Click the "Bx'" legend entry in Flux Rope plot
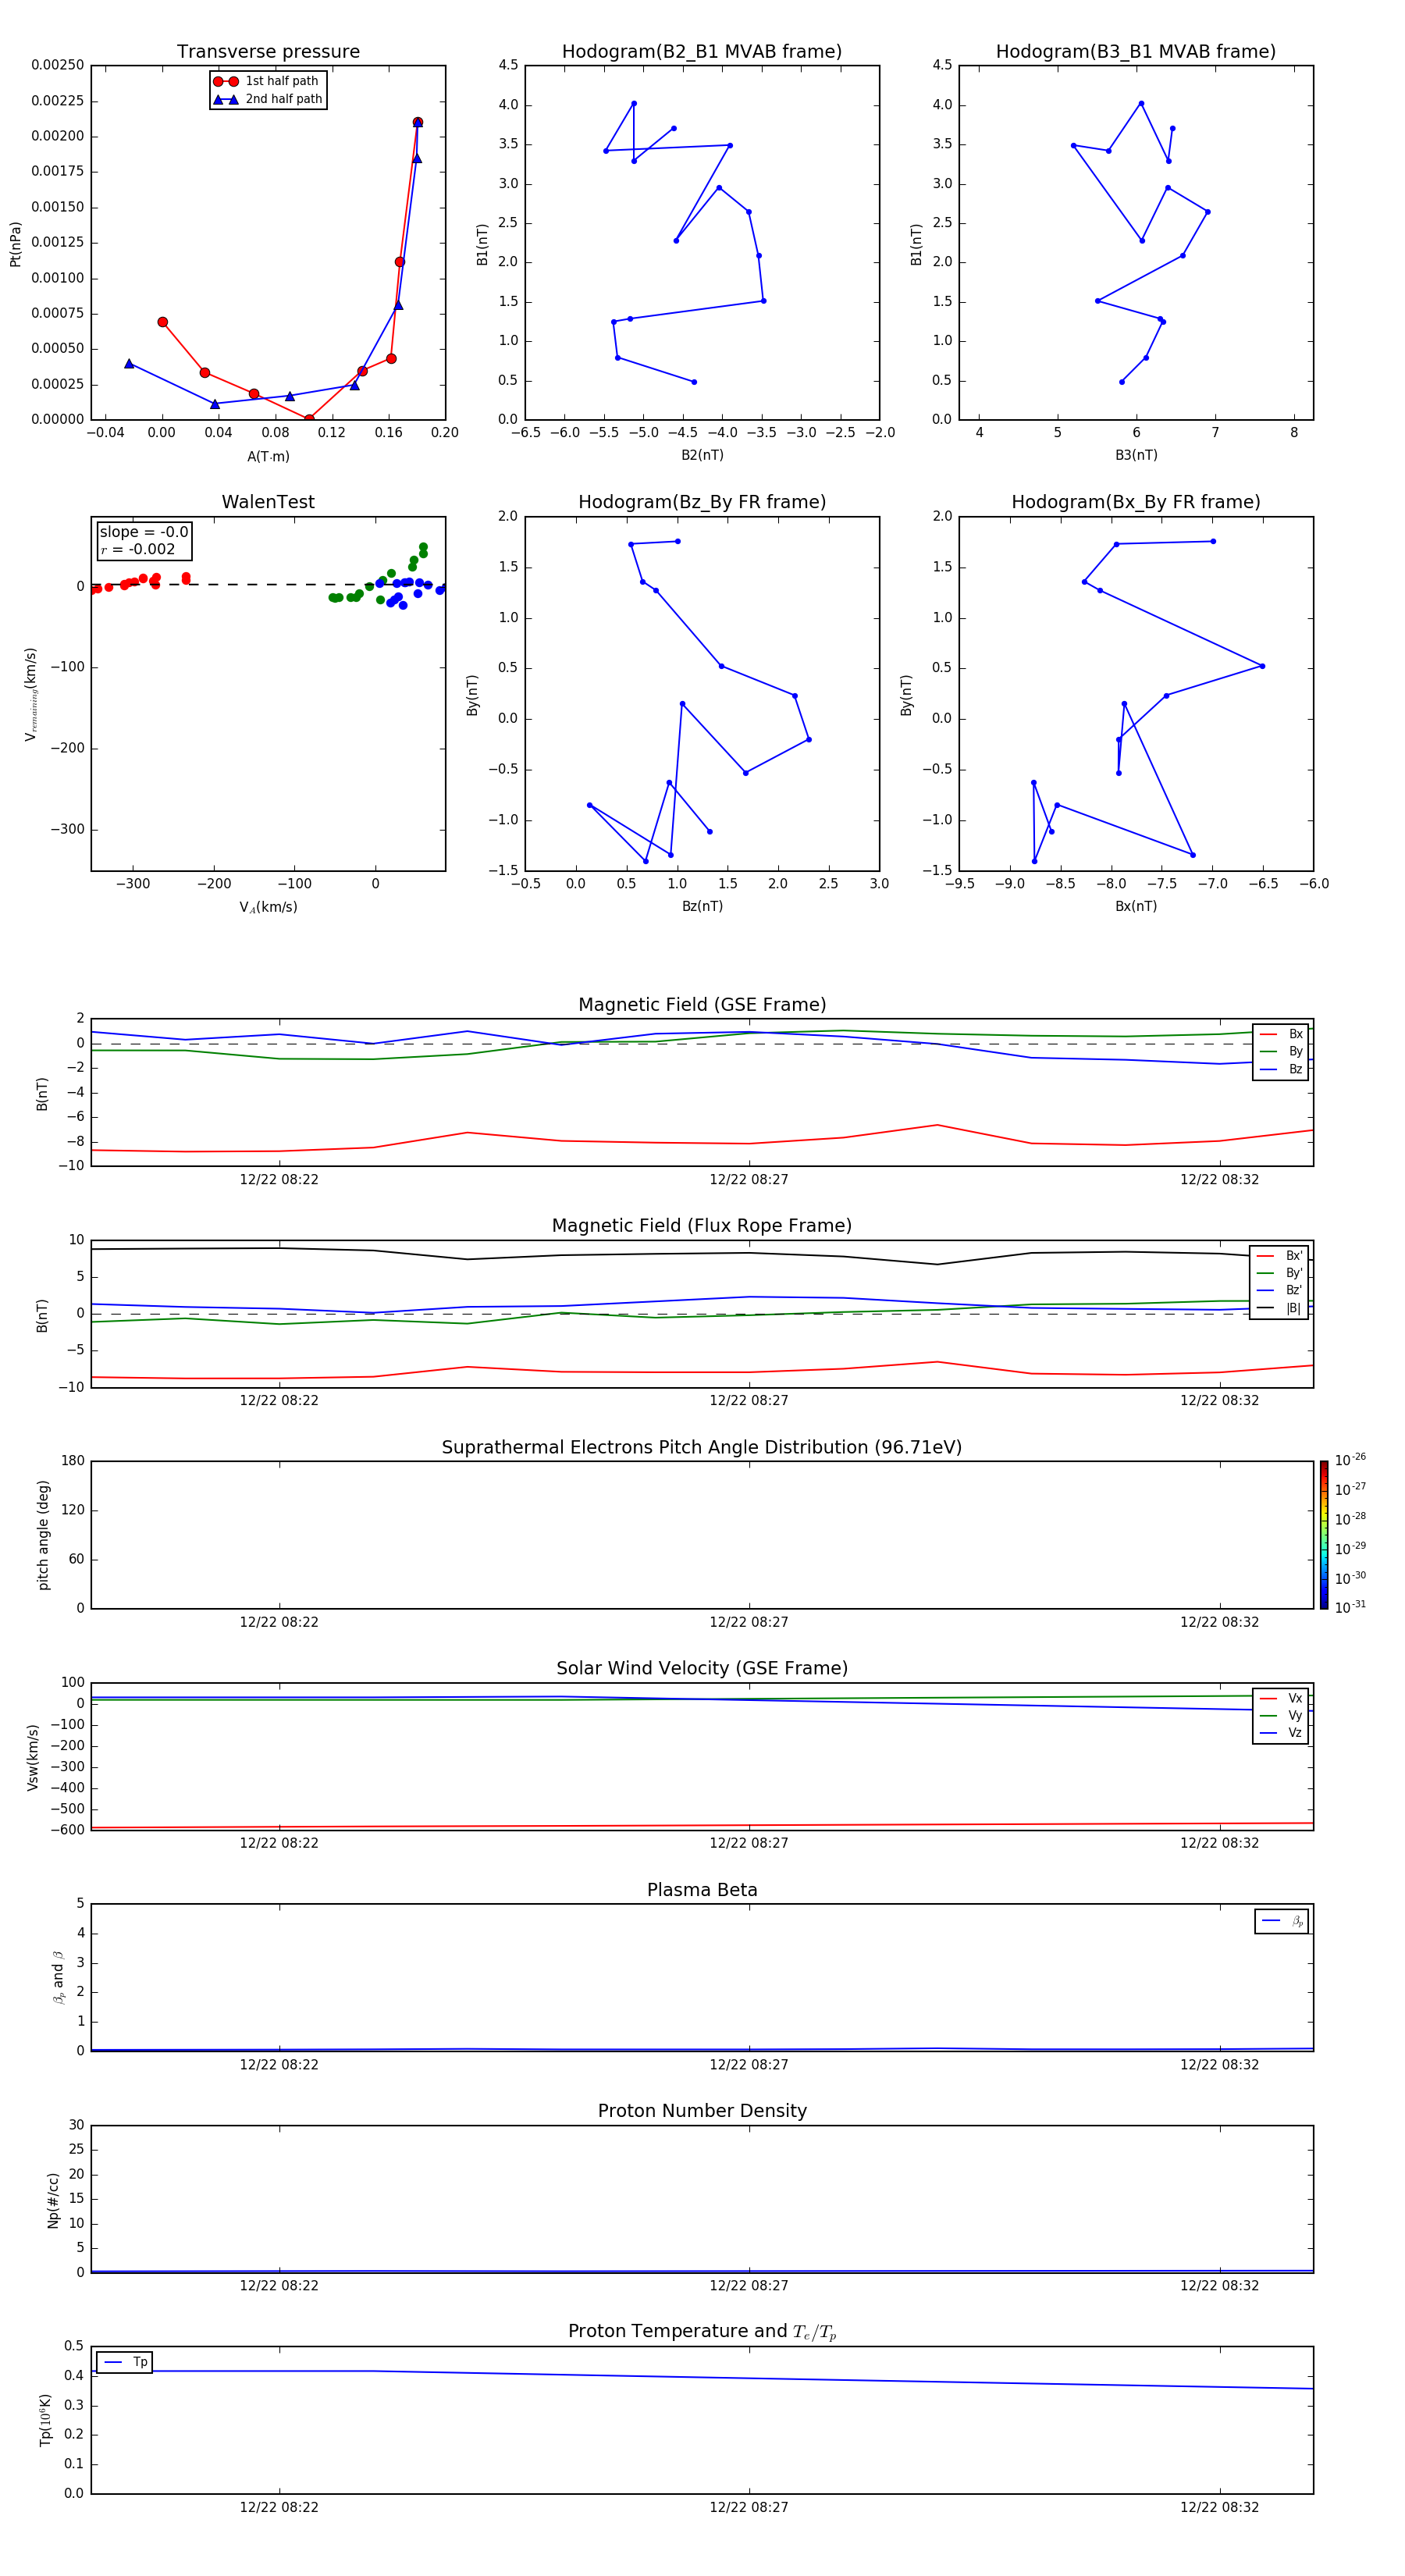1405x2576 pixels. (1280, 1256)
